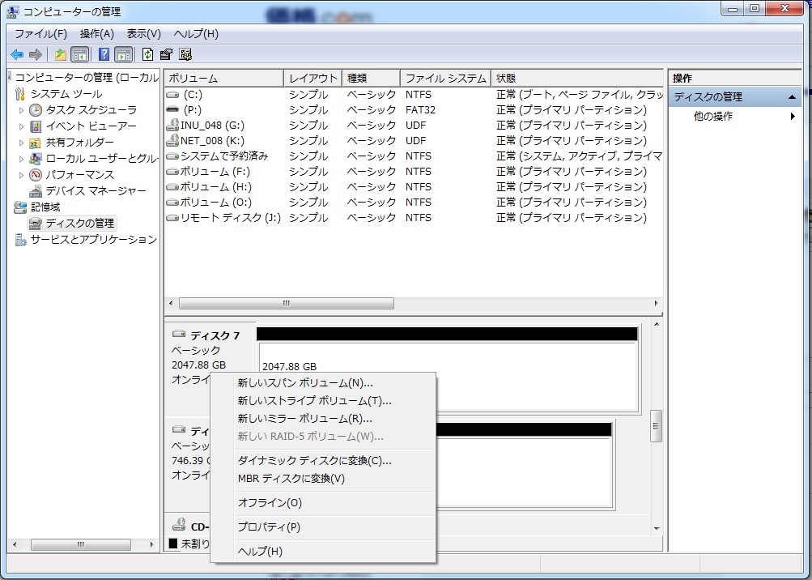Click the blue Help question mark icon
This screenshot has height=580, width=812.
[104, 55]
